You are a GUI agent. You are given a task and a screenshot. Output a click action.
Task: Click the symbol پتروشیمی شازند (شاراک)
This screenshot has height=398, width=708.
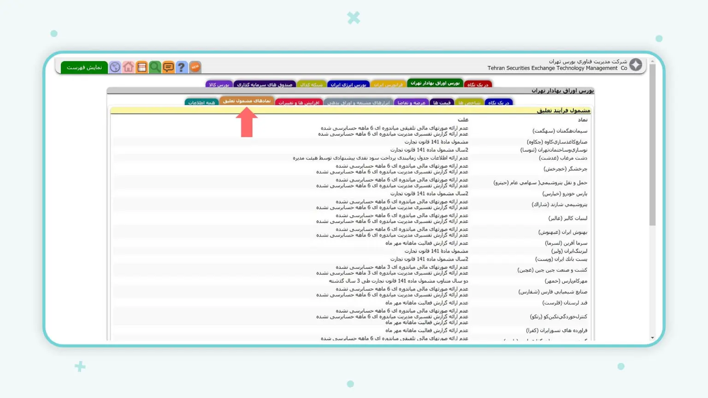coord(560,205)
